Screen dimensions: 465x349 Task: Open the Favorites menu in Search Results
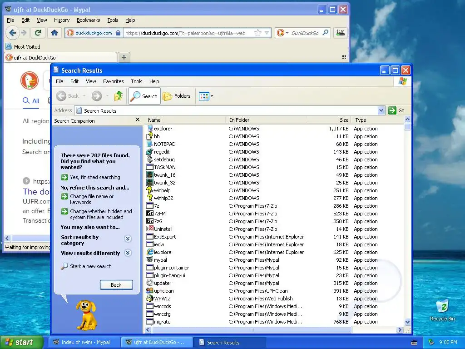coord(113,81)
